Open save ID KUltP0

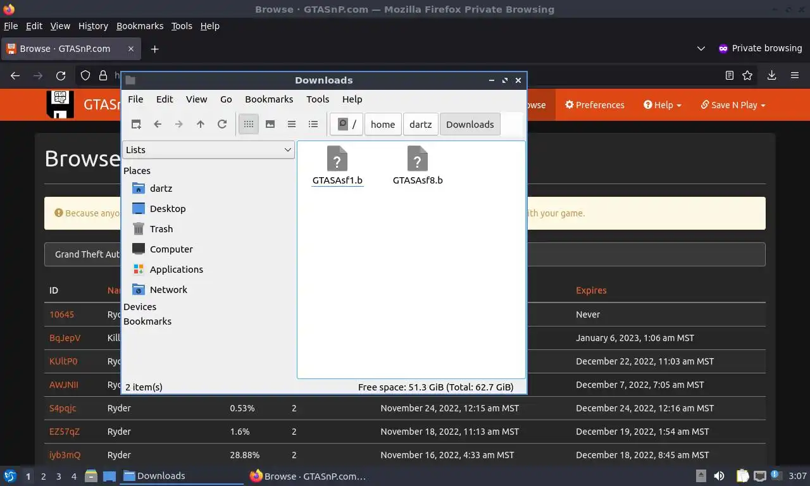coord(63,361)
